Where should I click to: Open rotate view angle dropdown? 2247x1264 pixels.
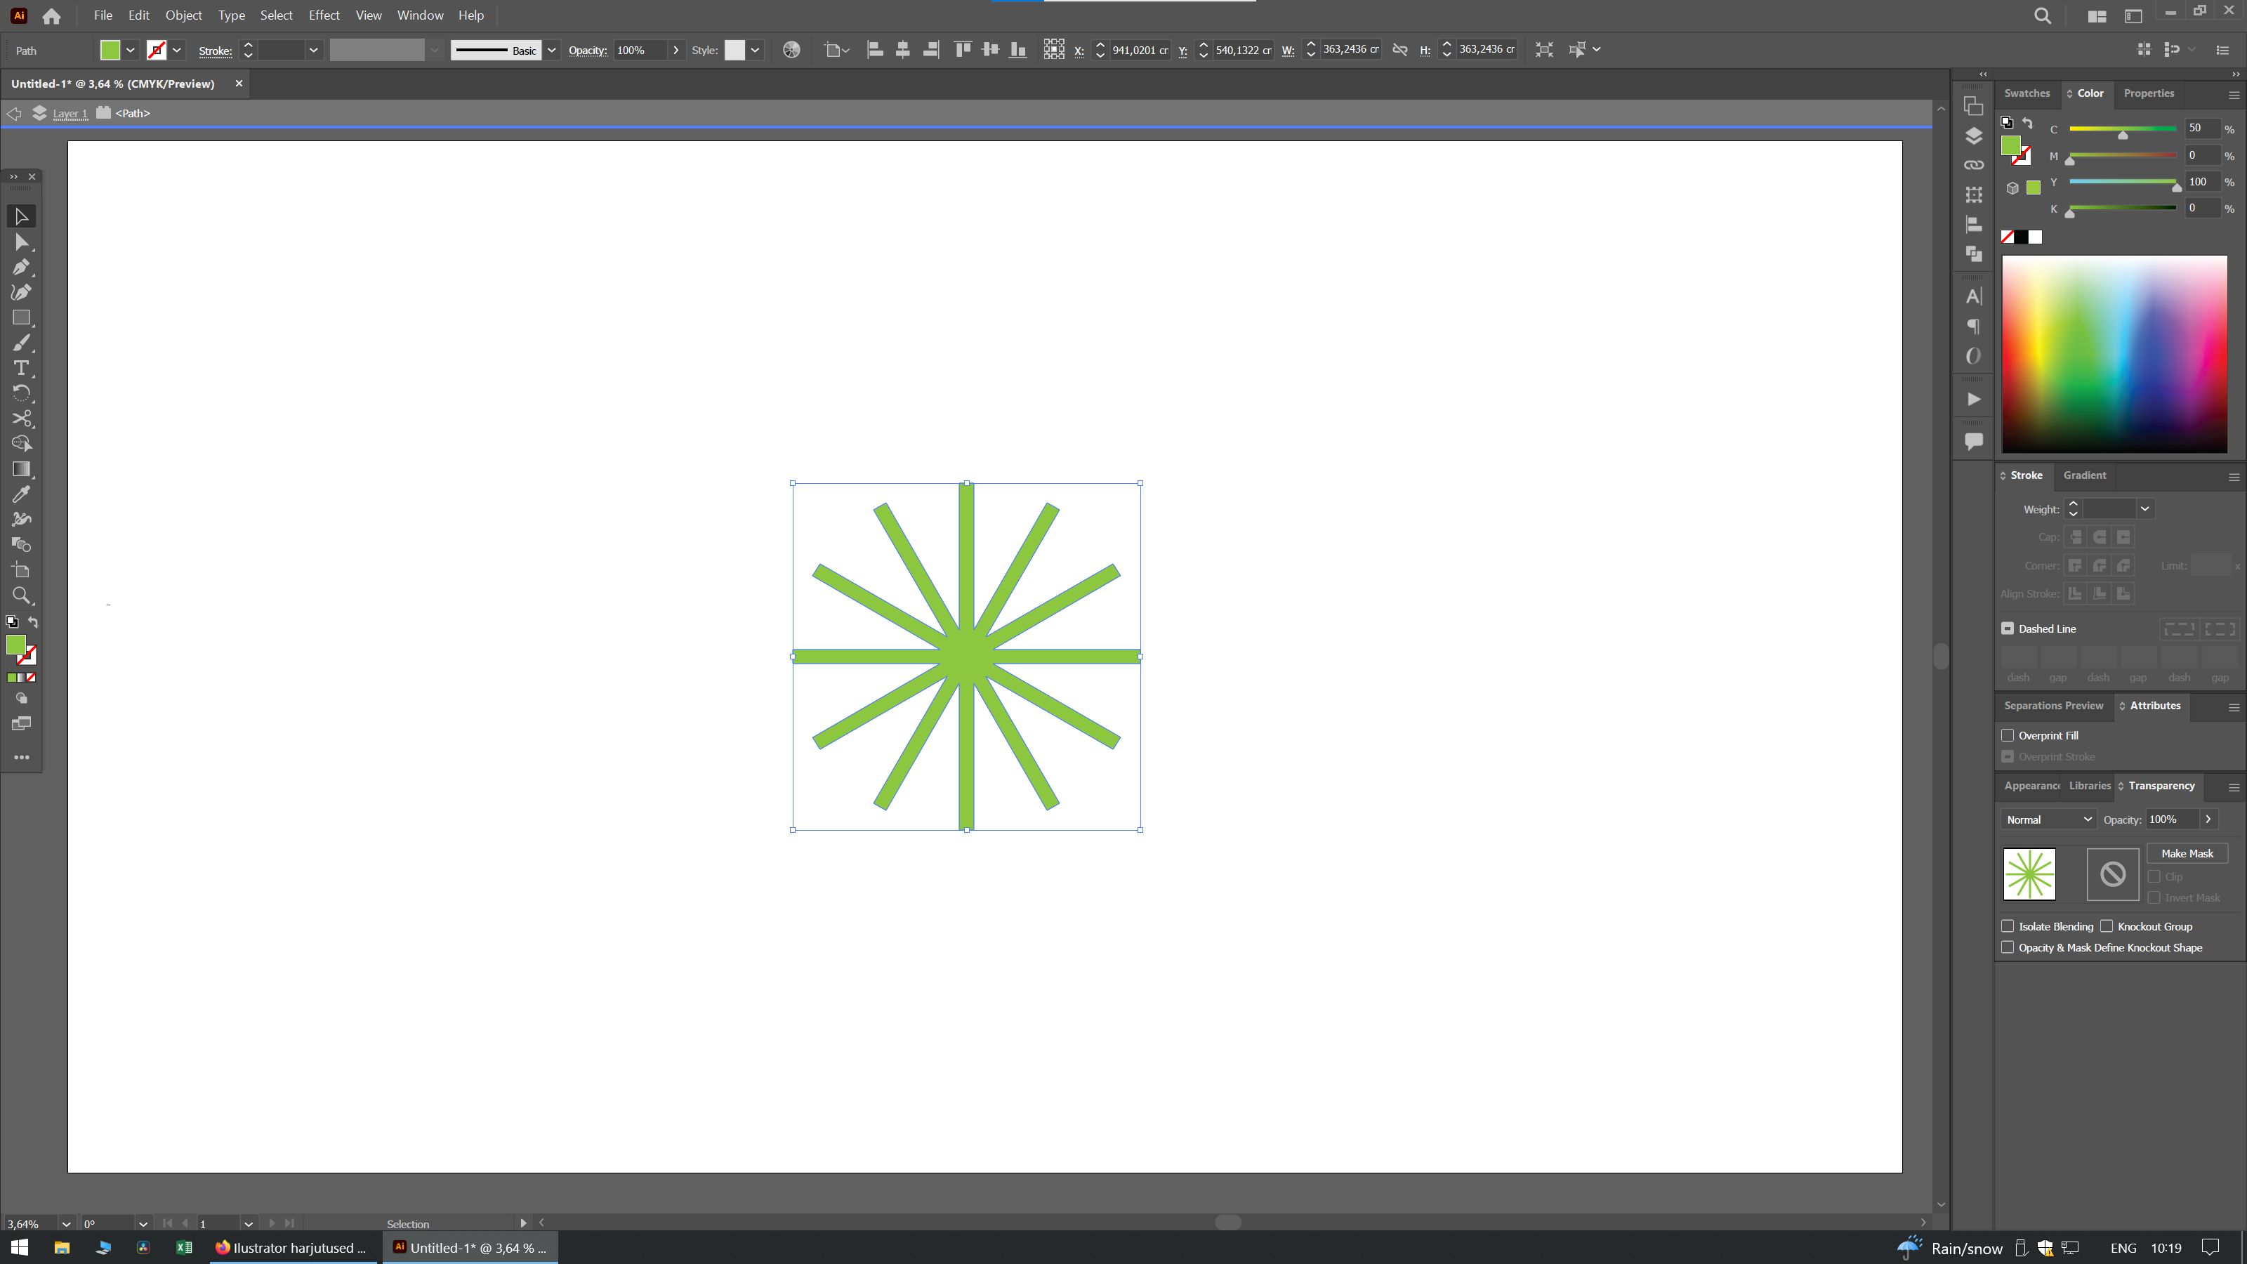click(143, 1224)
